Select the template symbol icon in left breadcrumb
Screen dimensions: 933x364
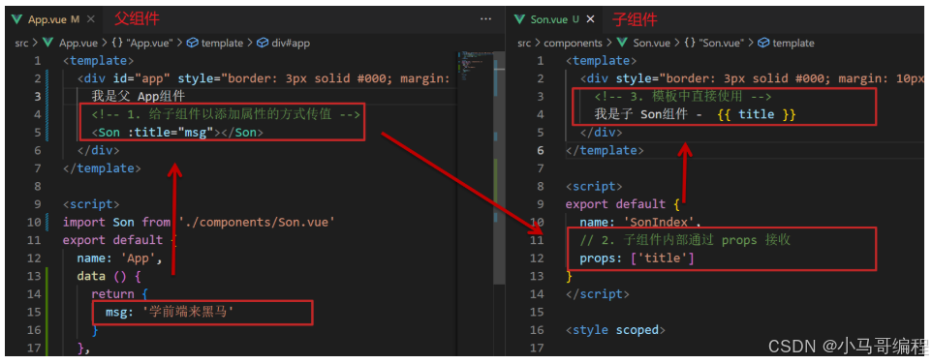(192, 43)
